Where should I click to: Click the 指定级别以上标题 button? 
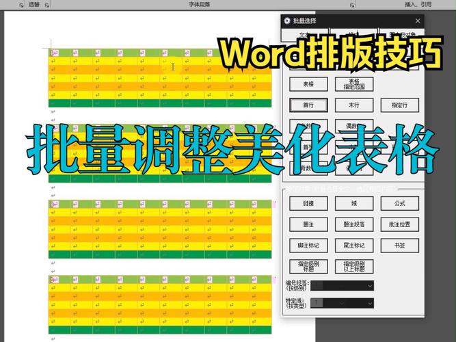(x=354, y=266)
